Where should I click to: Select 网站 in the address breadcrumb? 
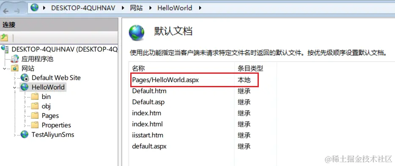point(136,8)
